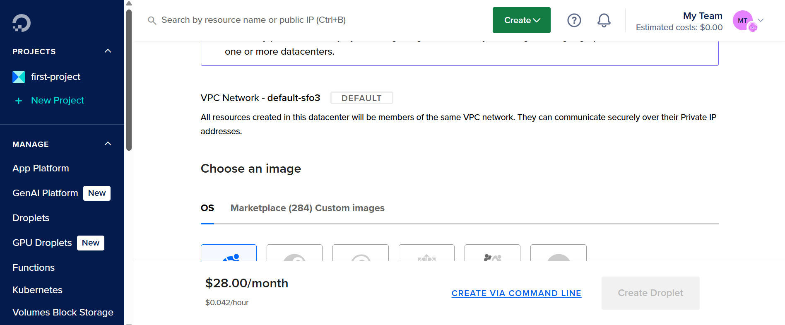Click the DEFAULT badge
This screenshot has width=785, height=325.
click(x=361, y=98)
